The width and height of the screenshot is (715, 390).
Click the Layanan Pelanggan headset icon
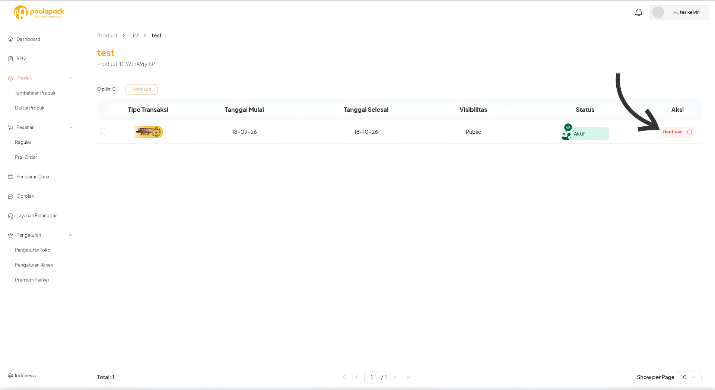(10, 216)
